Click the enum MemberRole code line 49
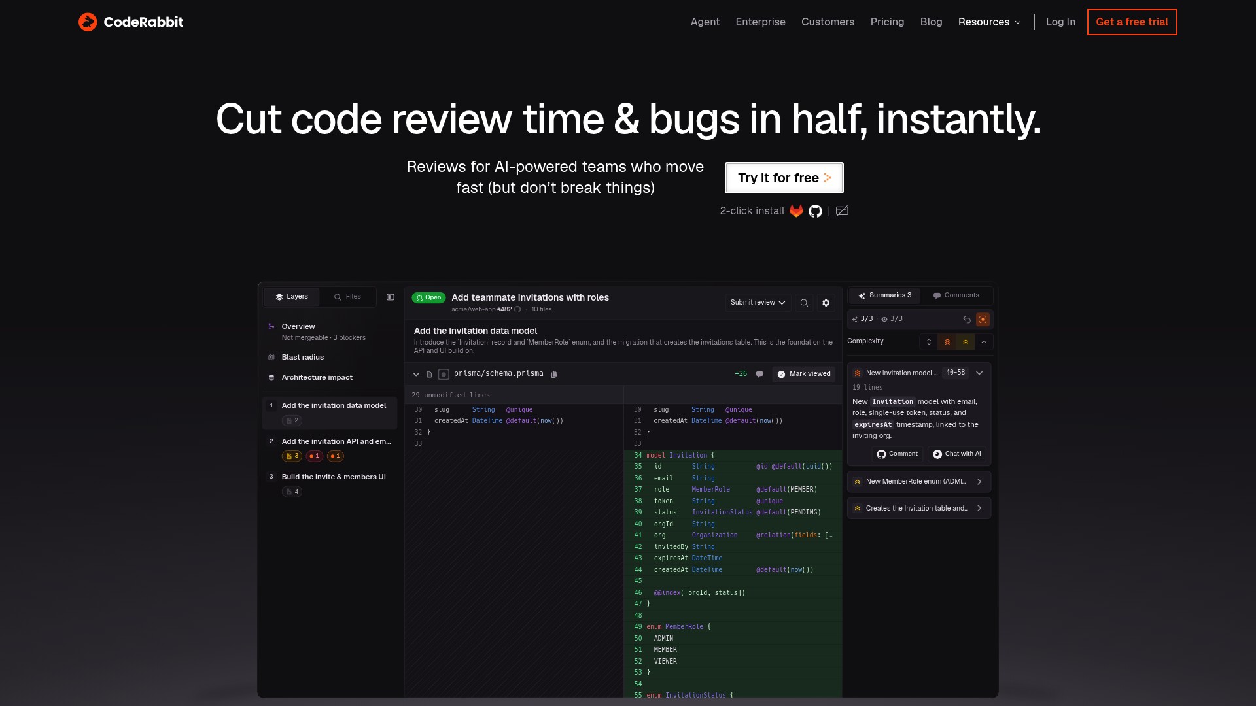The height and width of the screenshot is (706, 1256). coord(733,626)
